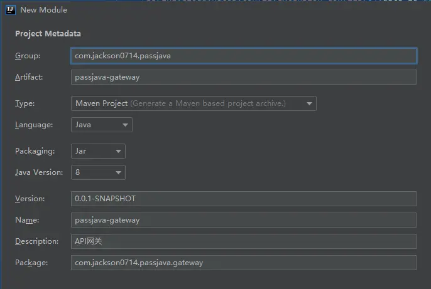Click the Description label
431x289 pixels.
[36, 241]
